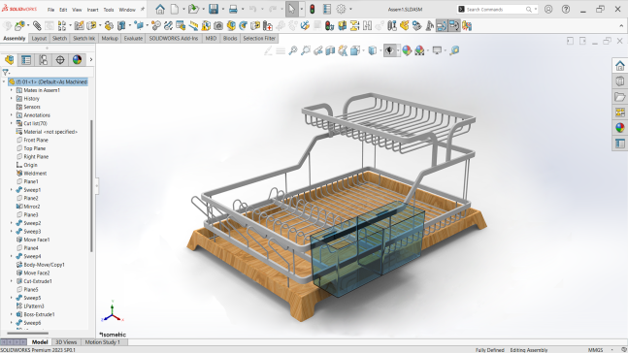The width and height of the screenshot is (628, 353).
Task: Activate the Section View icon
Action: (x=330, y=50)
